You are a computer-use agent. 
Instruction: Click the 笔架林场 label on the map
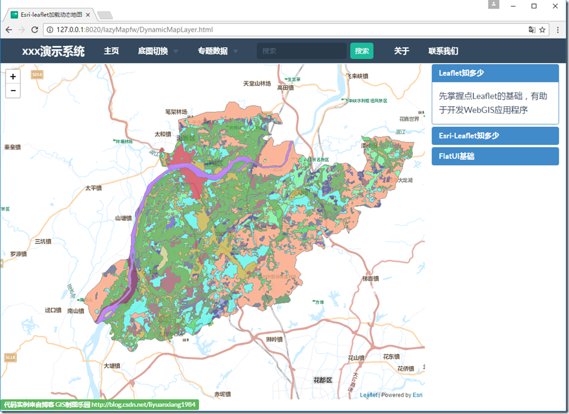[x=176, y=111]
